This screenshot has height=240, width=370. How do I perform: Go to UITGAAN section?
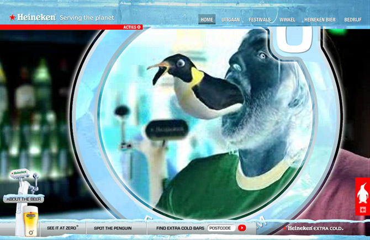(230, 20)
